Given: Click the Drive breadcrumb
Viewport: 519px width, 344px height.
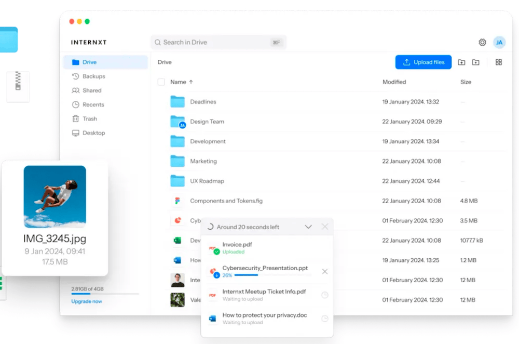Looking at the screenshot, I should [x=165, y=62].
